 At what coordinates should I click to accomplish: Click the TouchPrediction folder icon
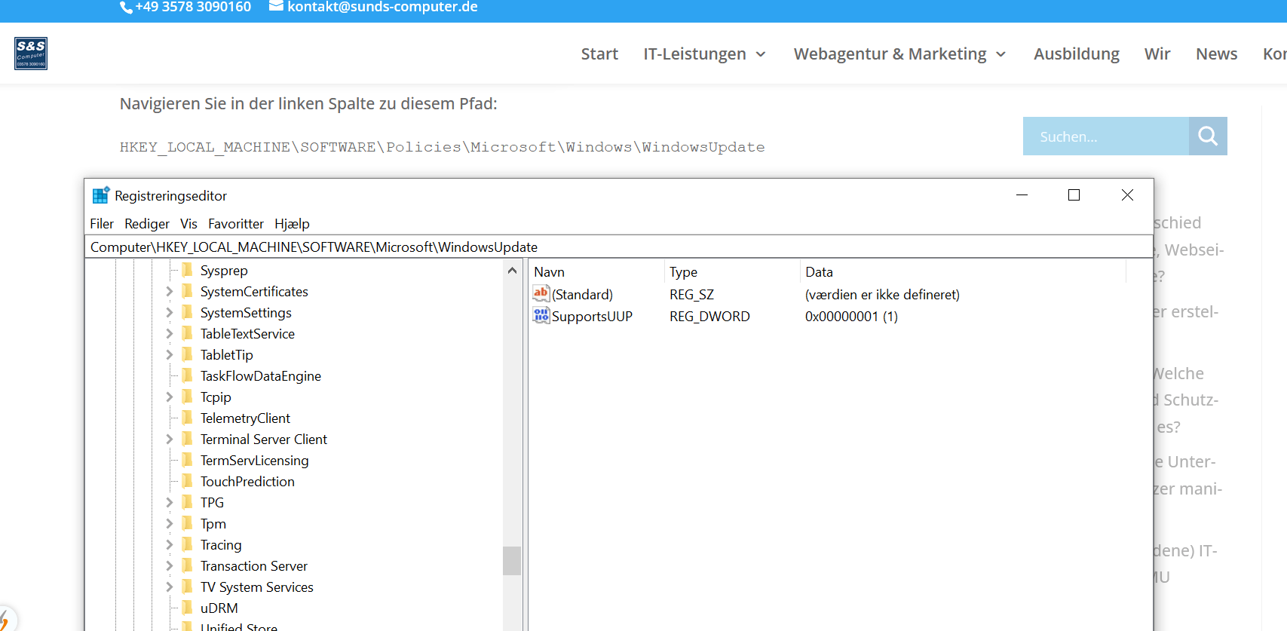point(188,481)
